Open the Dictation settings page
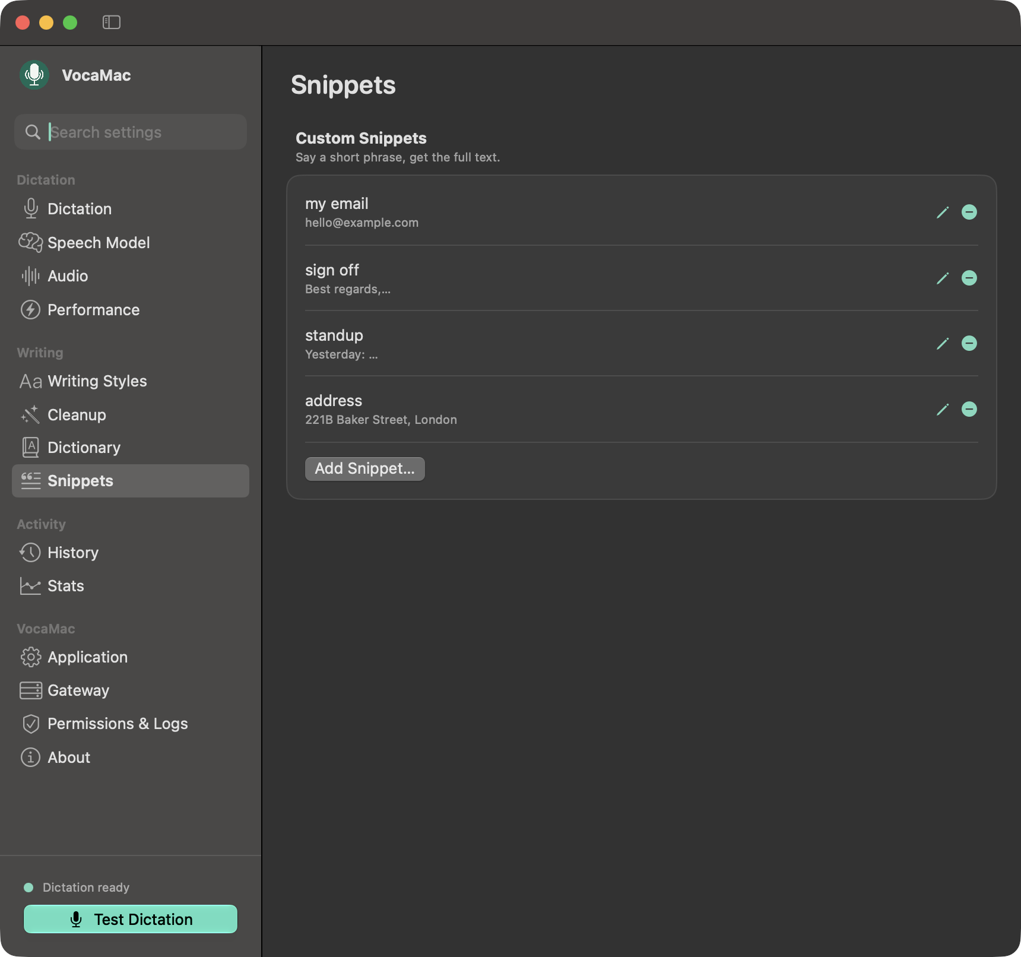 [131, 209]
